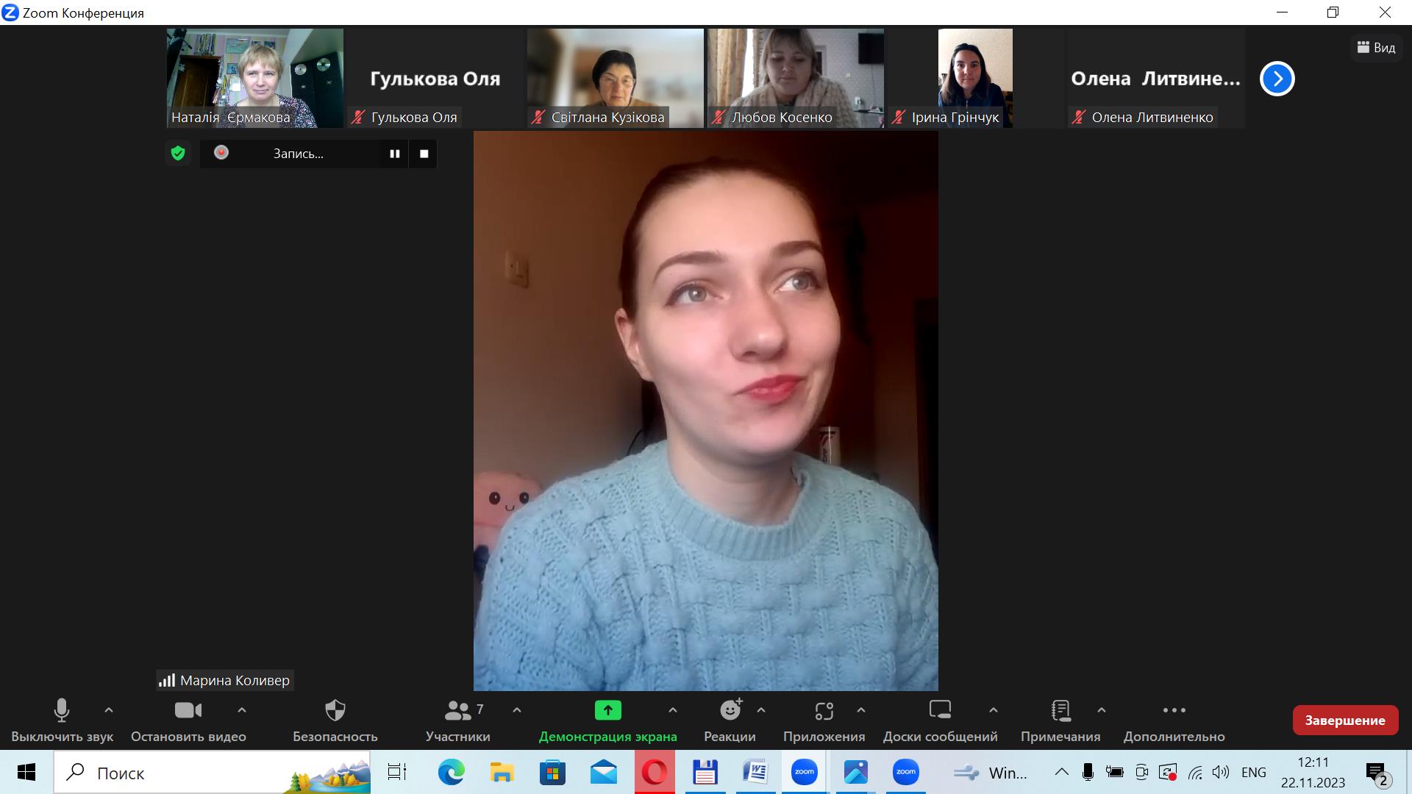The width and height of the screenshot is (1412, 794).
Task: Show hidden system tray icons
Action: tap(1062, 772)
